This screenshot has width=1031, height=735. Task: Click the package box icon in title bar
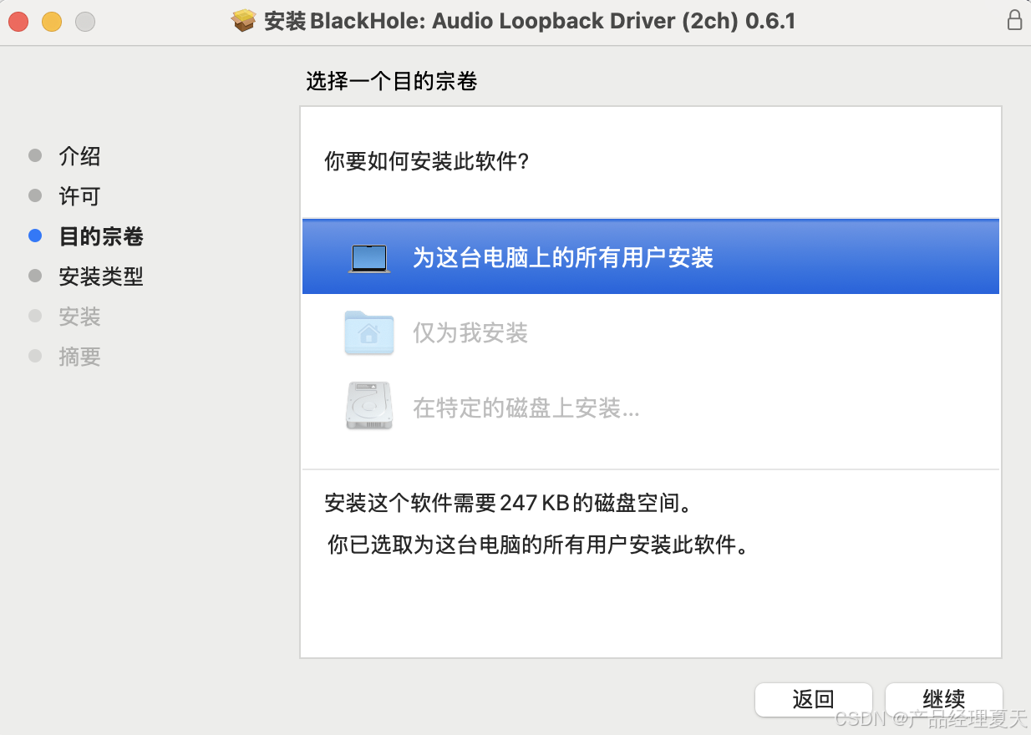click(x=244, y=21)
